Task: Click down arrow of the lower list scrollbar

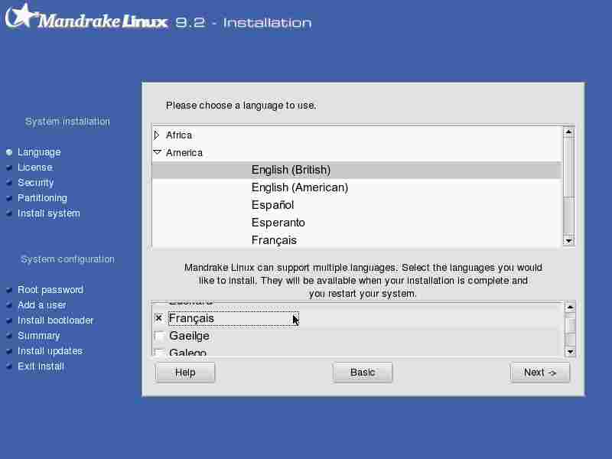Action: pos(570,352)
